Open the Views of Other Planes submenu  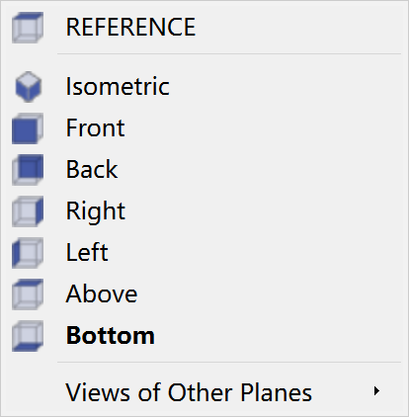(x=204, y=392)
